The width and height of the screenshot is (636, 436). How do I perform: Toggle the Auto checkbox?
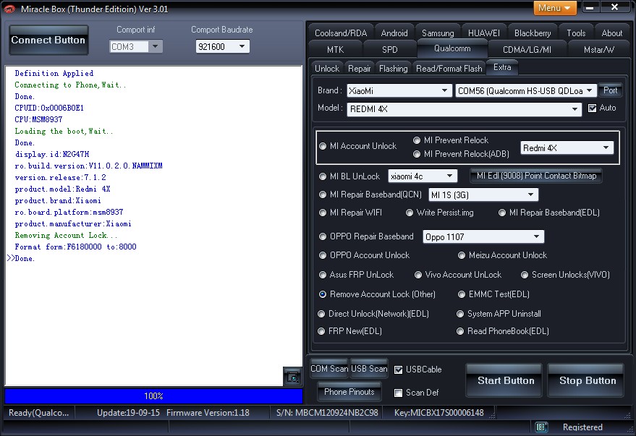coord(592,108)
